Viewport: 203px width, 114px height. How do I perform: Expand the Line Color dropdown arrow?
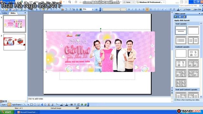[64, 104]
